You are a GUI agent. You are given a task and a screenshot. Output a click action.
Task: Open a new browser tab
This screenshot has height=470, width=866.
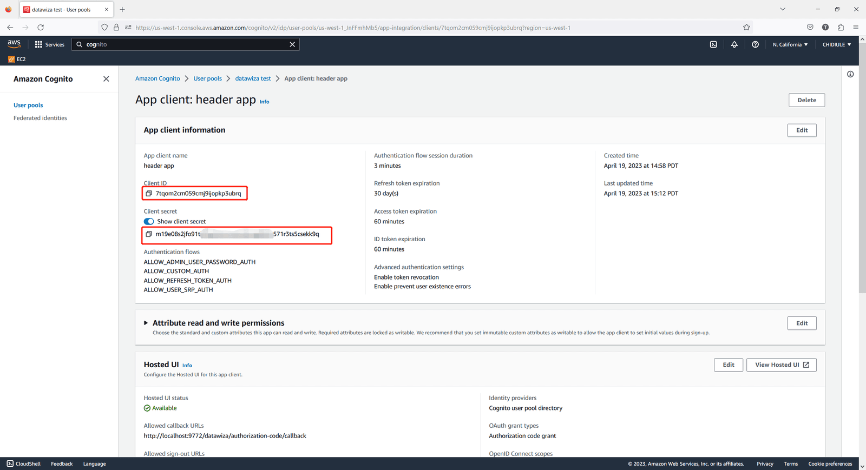pyautogui.click(x=122, y=9)
